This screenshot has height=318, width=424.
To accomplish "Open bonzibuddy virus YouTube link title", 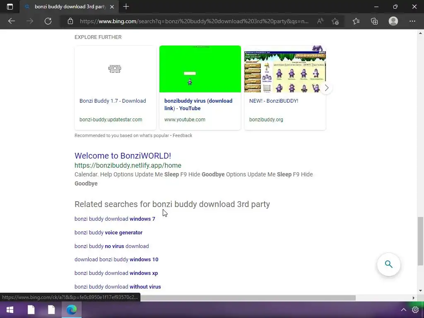I will (x=198, y=104).
